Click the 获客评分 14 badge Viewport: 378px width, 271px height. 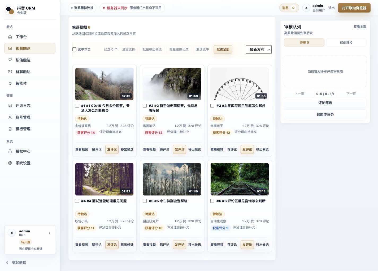click(x=86, y=133)
